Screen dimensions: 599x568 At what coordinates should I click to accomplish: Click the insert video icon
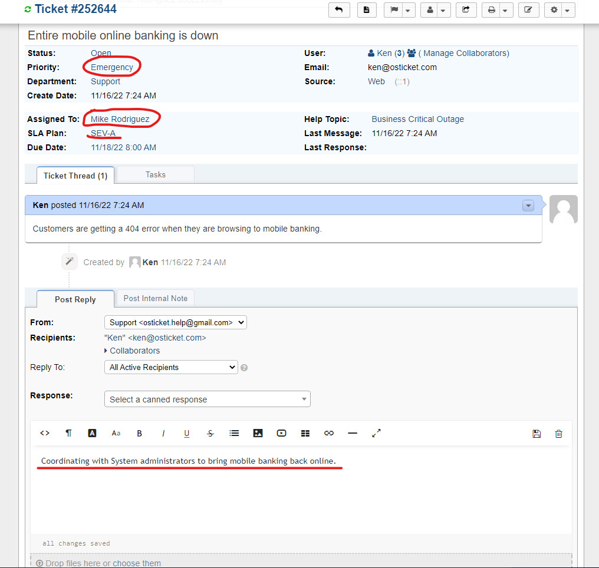pos(282,433)
